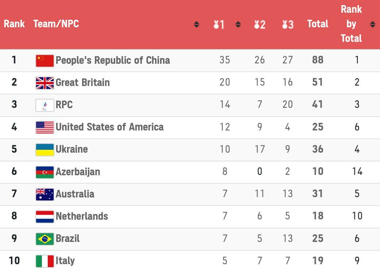The height and width of the screenshot is (270, 380).
Task: Click the silver medal column header
Action: pos(260,24)
